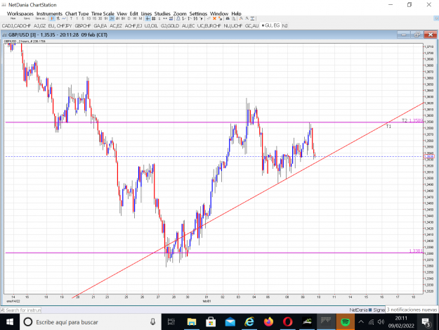Open File Explorer from the taskbar

point(192,322)
